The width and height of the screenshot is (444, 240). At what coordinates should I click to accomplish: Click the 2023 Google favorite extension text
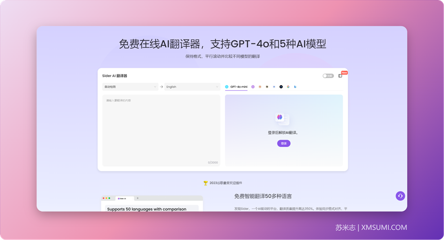[x=225, y=183]
